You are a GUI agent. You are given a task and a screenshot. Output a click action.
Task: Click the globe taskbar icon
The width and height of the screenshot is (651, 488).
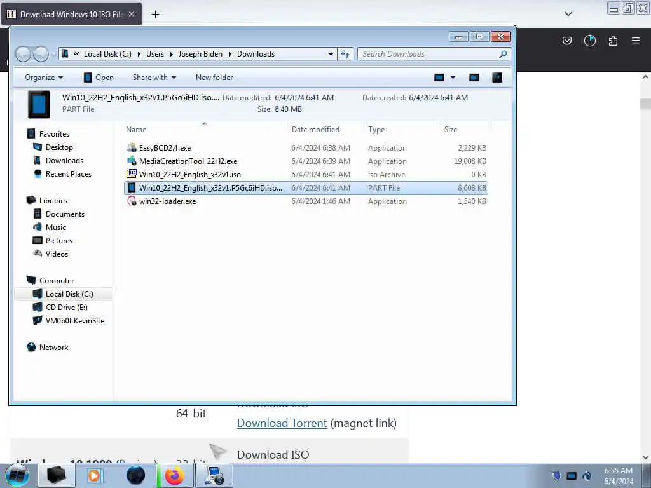click(x=135, y=475)
